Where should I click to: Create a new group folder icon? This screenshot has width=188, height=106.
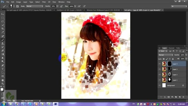(x=176, y=97)
